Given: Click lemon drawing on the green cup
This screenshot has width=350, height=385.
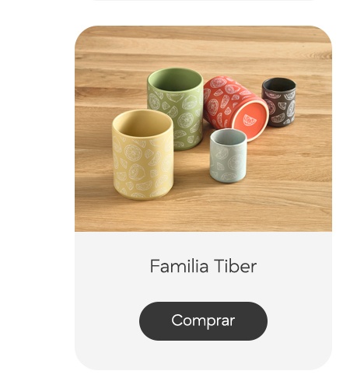Looking at the screenshot, I should click(185, 120).
